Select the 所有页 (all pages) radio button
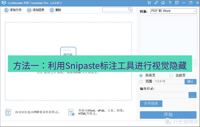The width and height of the screenshot is (200, 127). [x=141, y=76]
